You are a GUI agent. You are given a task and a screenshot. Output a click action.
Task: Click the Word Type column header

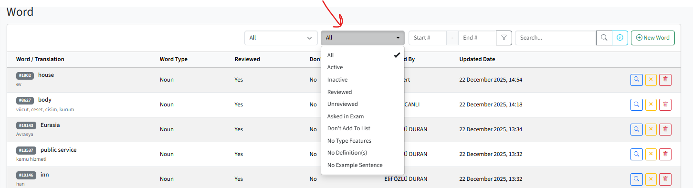point(174,59)
